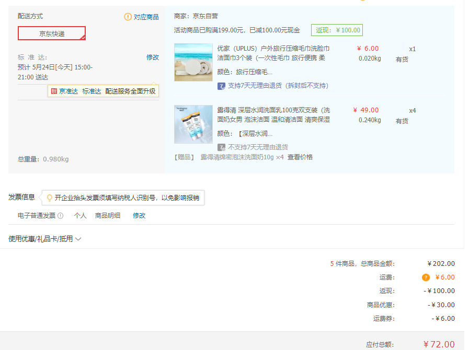Expand 使用优惠/礼品卡/抵用 section
Image resolution: width=469 pixels, height=350 pixels.
(44, 239)
